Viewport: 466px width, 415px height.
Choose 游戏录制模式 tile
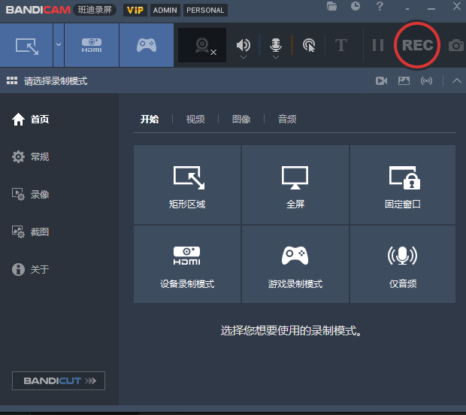click(295, 265)
